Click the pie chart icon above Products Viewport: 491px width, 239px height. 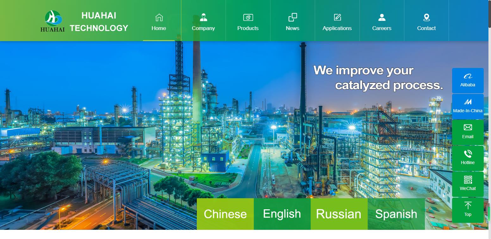pyautogui.click(x=248, y=17)
